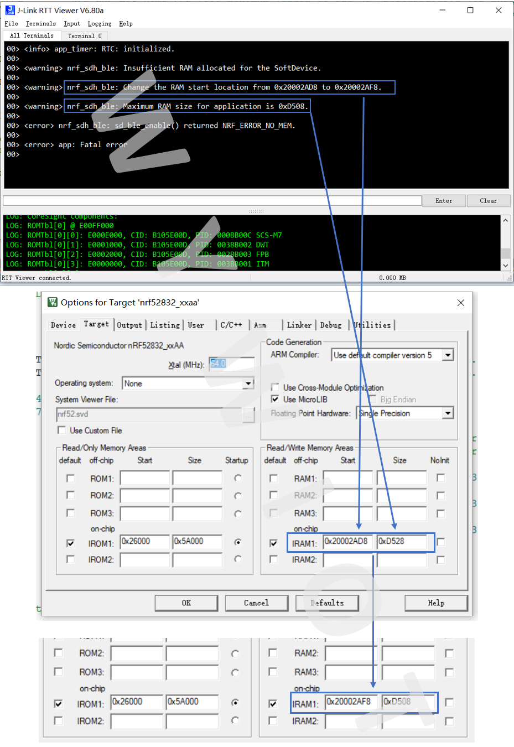The width and height of the screenshot is (514, 747).
Task: Click the log pane scroll down arrow
Action: (x=506, y=266)
